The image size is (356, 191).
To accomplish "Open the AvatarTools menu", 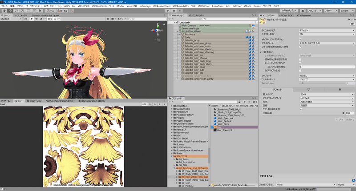I will click(x=218, y=6).
